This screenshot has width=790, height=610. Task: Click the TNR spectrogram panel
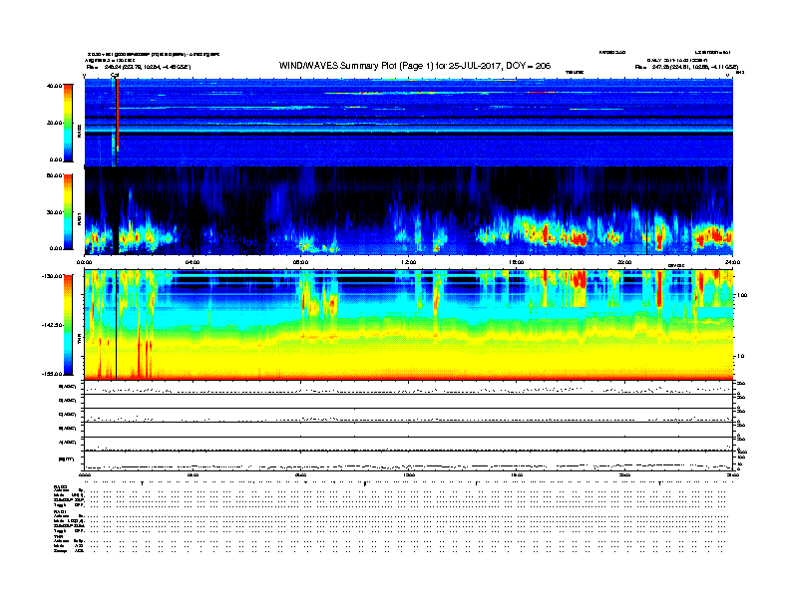pos(409,325)
